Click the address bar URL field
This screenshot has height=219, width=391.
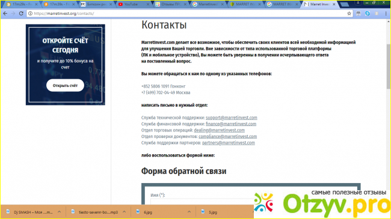click(x=189, y=13)
